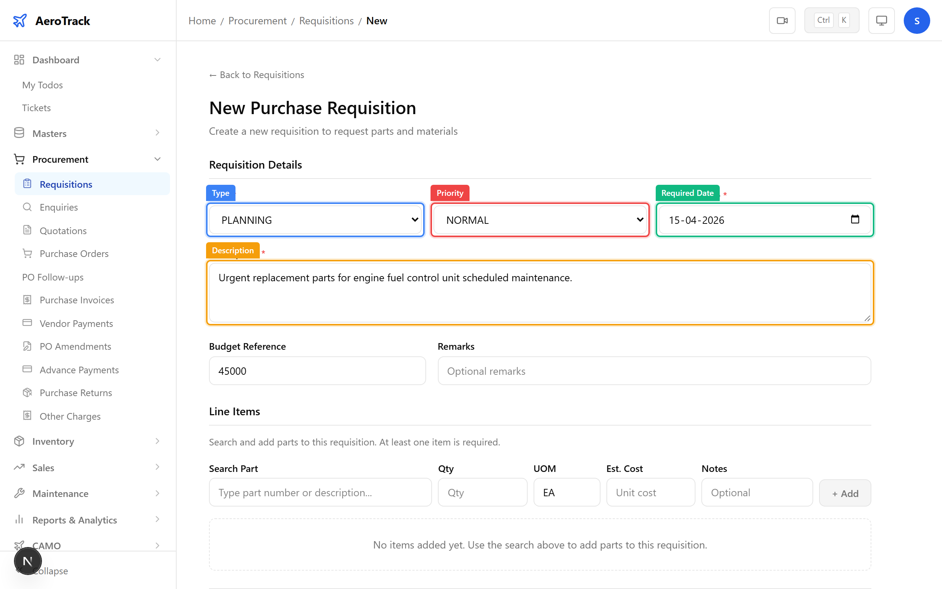Click the Vendor Payments card icon
Viewport: 942px width, 589px height.
(x=27, y=323)
